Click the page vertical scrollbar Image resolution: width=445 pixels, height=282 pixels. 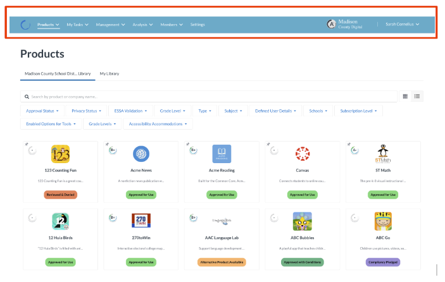437,270
